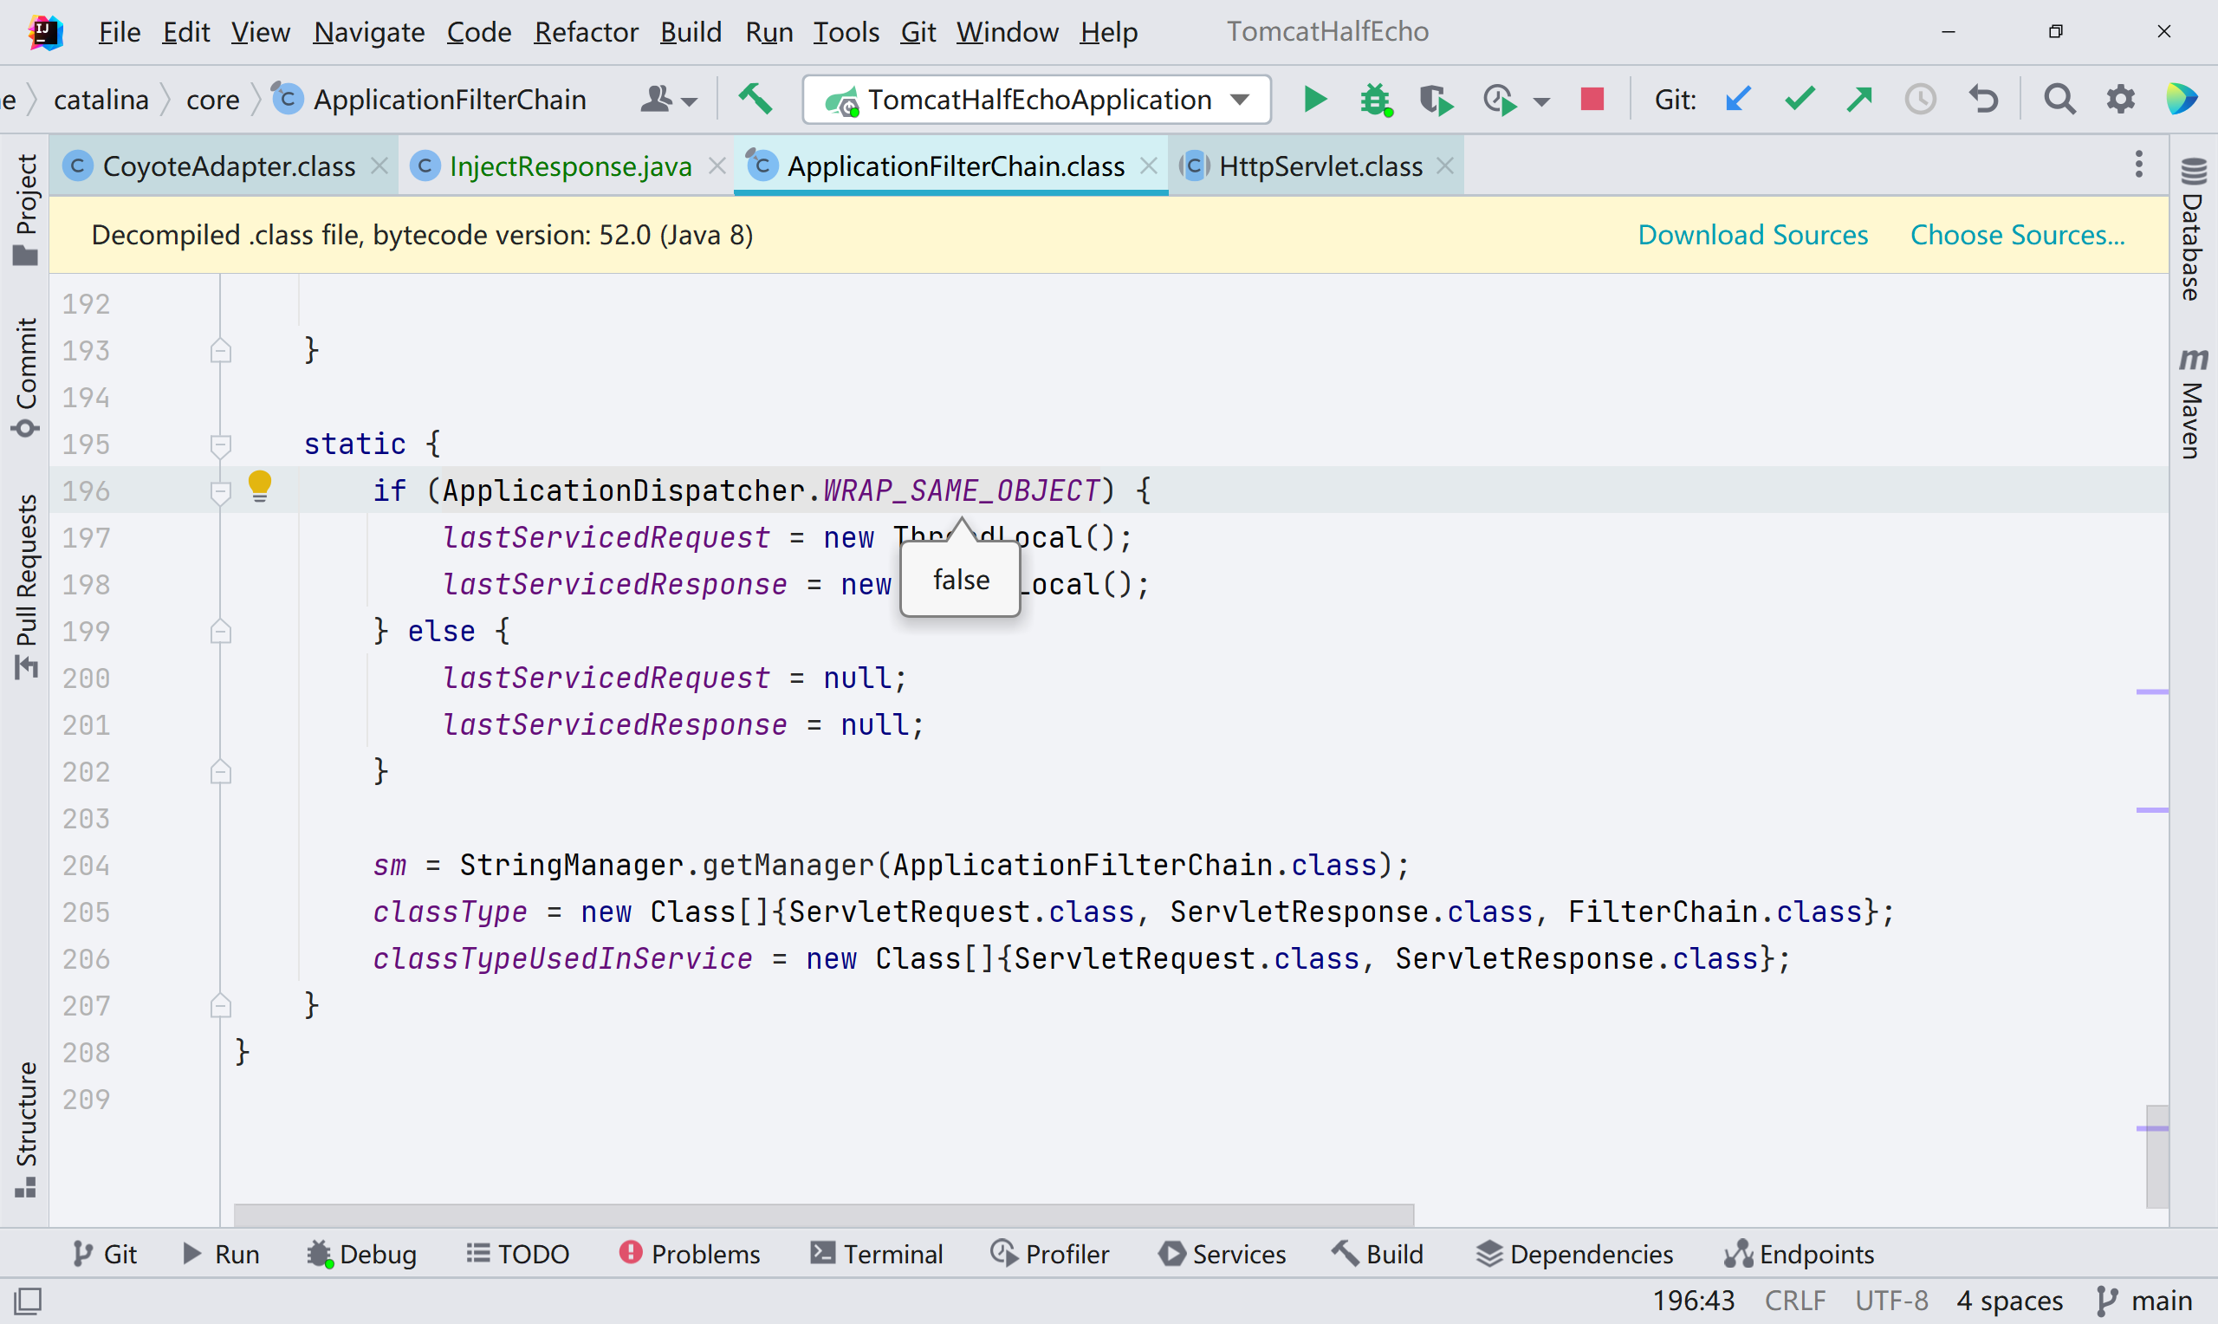The height and width of the screenshot is (1324, 2218).
Task: Expand the profiler run options arrow
Action: click(1541, 101)
